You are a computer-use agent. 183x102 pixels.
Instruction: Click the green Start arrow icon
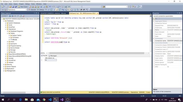click(x=69, y=7)
